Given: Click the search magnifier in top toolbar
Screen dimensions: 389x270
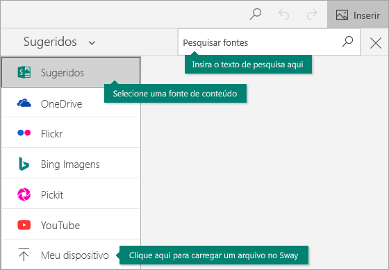Looking at the screenshot, I should click(256, 14).
